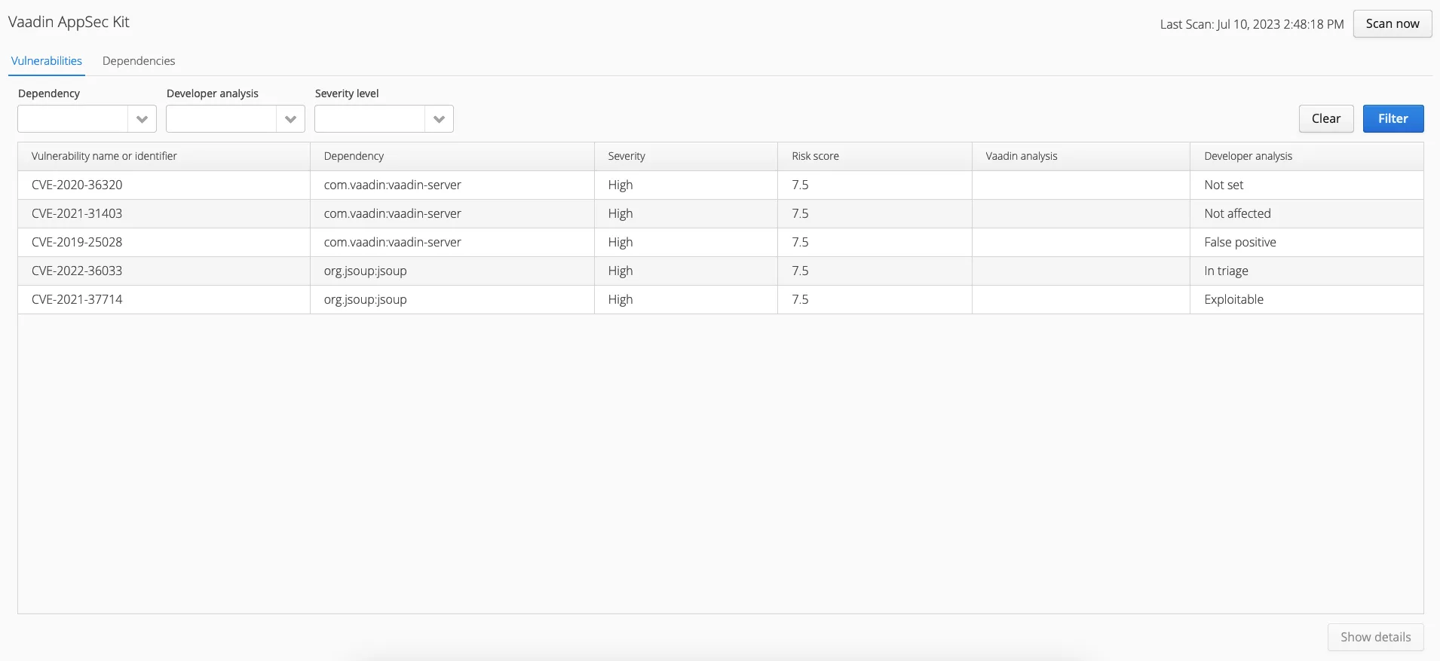Focus the Developer analysis filter input field
This screenshot has height=661, width=1440.
tap(222, 119)
